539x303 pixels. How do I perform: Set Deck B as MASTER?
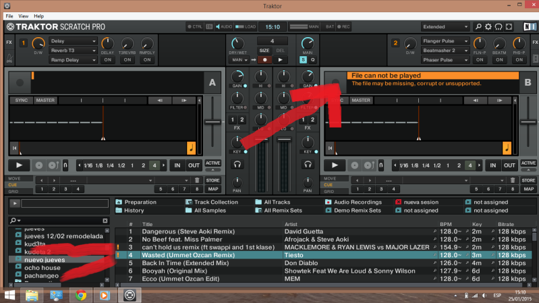[361, 100]
